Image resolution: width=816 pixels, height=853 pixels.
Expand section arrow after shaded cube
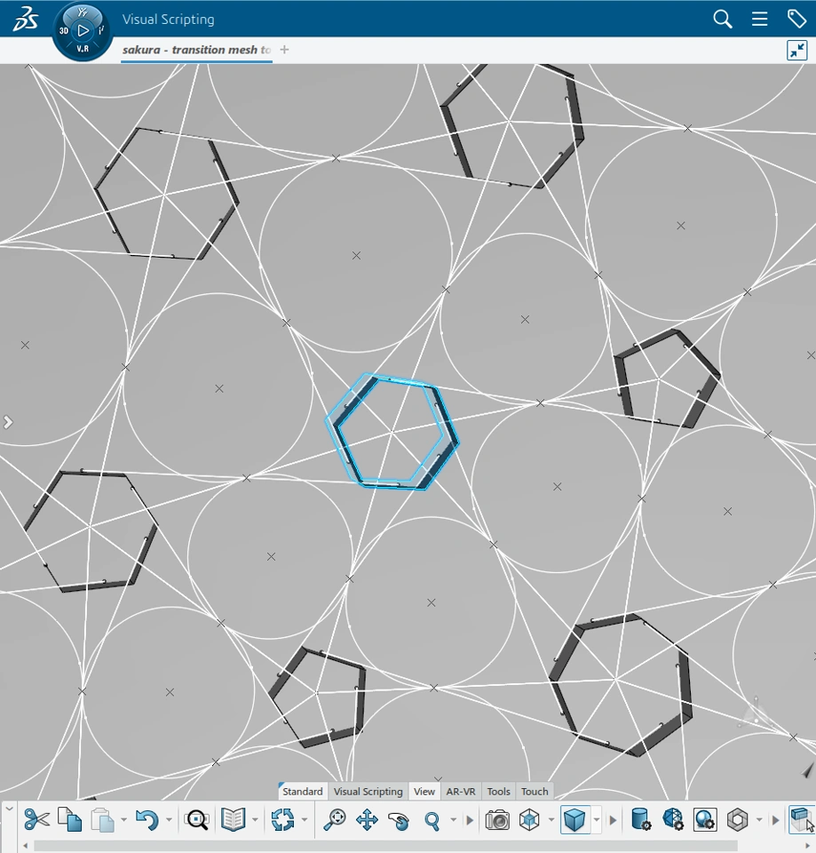[613, 820]
